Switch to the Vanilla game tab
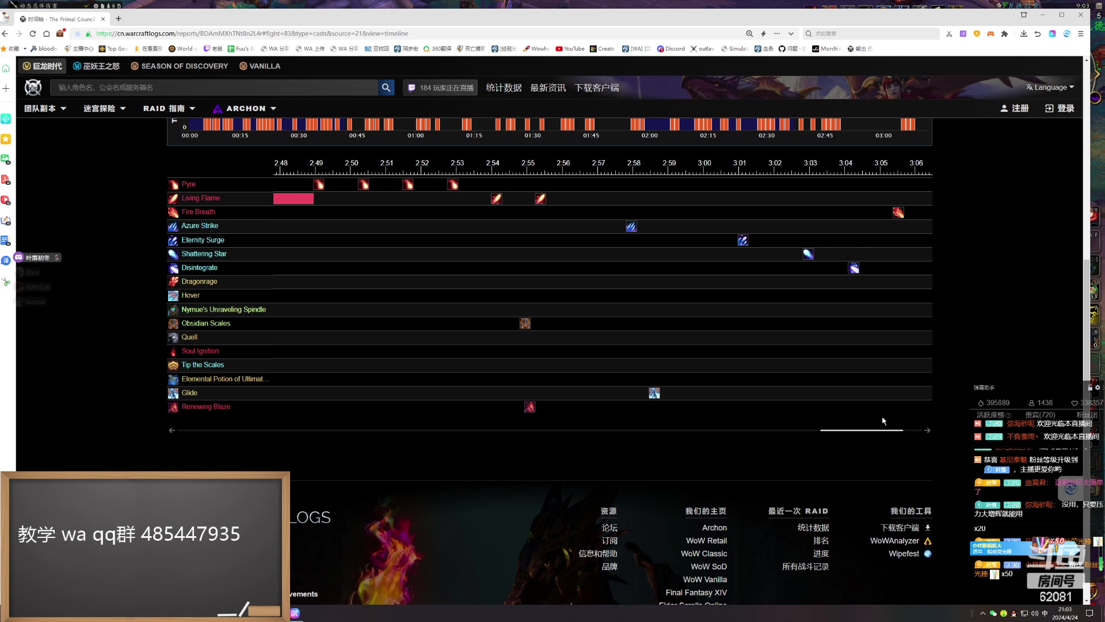The image size is (1105, 622). [260, 66]
